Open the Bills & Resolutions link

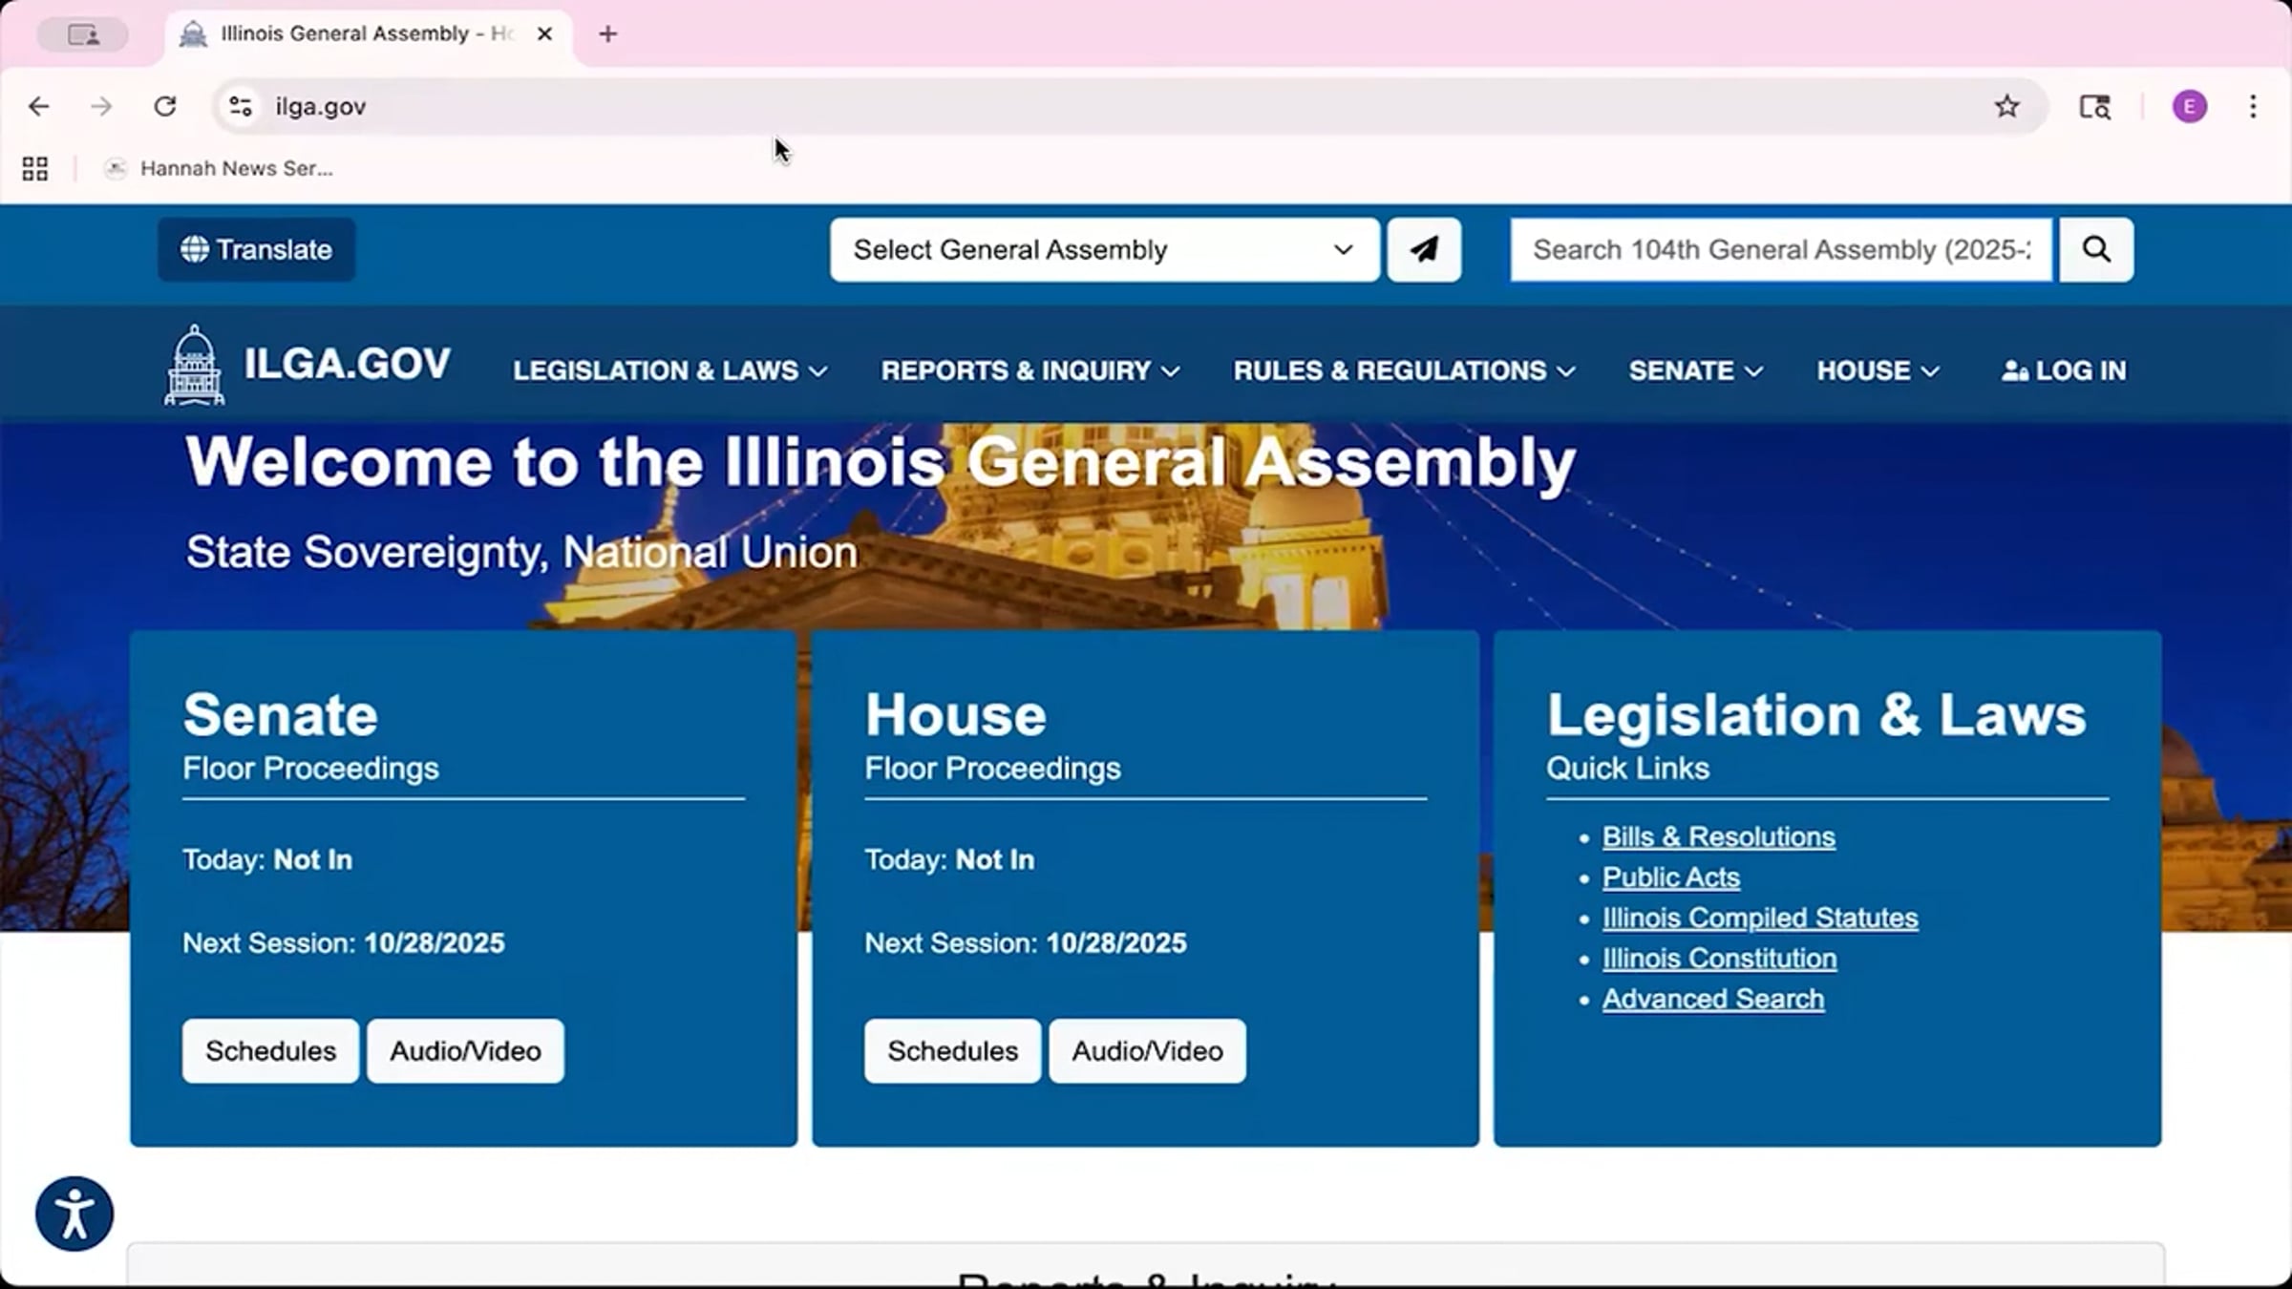pyautogui.click(x=1718, y=836)
